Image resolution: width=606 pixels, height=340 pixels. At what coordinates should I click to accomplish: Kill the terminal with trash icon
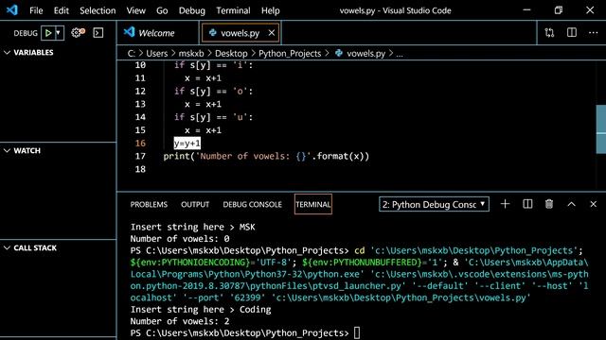(x=549, y=204)
